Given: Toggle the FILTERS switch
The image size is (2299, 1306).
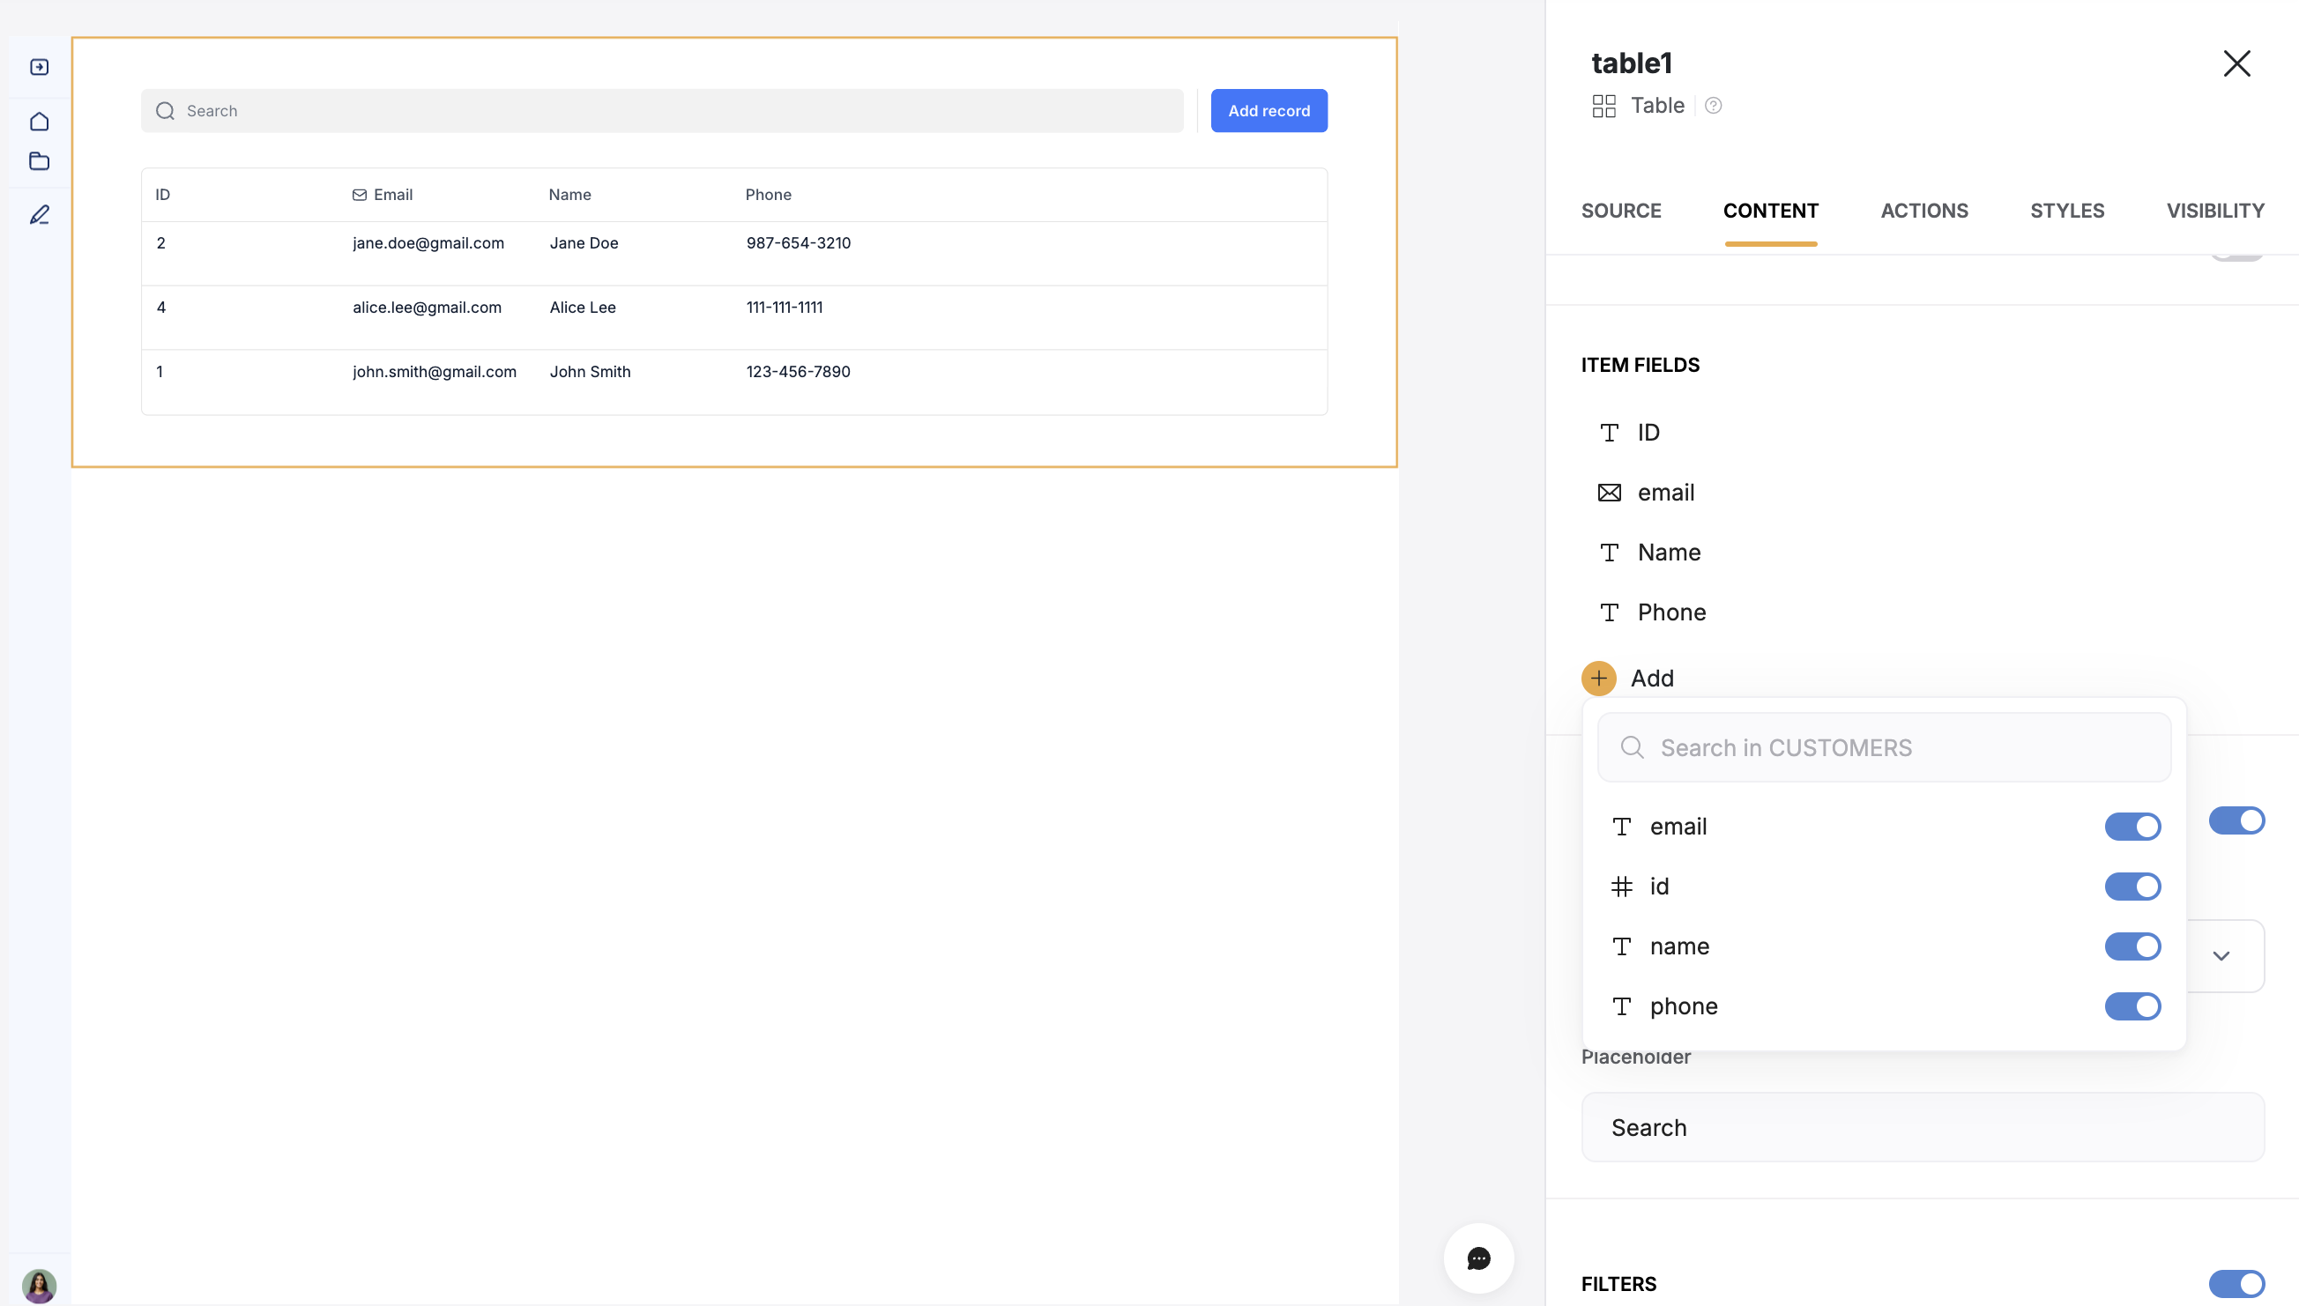Looking at the screenshot, I should pyautogui.click(x=2236, y=1284).
